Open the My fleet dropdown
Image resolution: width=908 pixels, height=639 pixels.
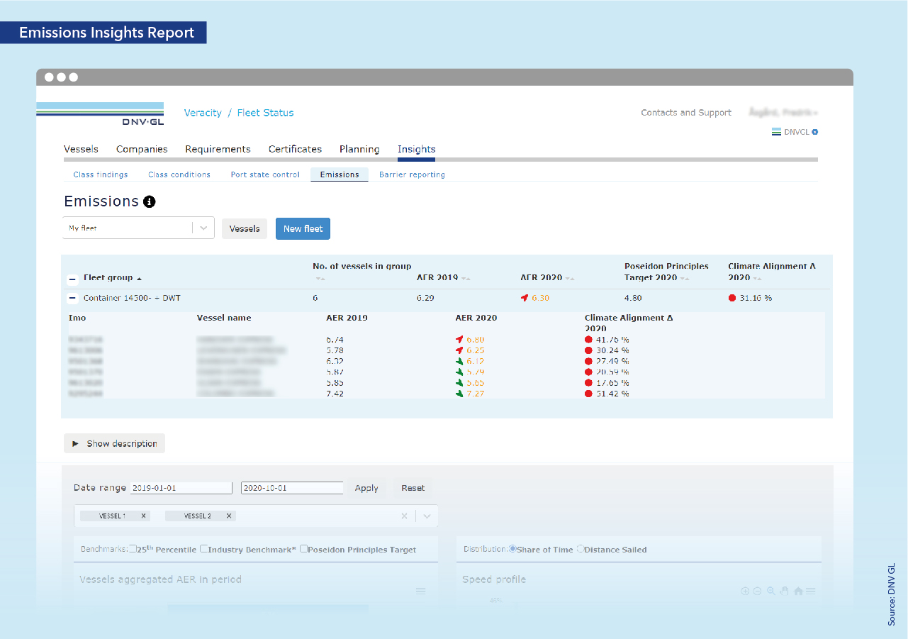point(203,228)
